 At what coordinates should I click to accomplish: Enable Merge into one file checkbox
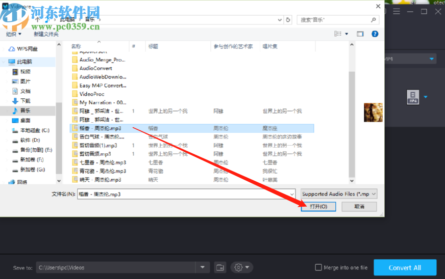coord(318,267)
